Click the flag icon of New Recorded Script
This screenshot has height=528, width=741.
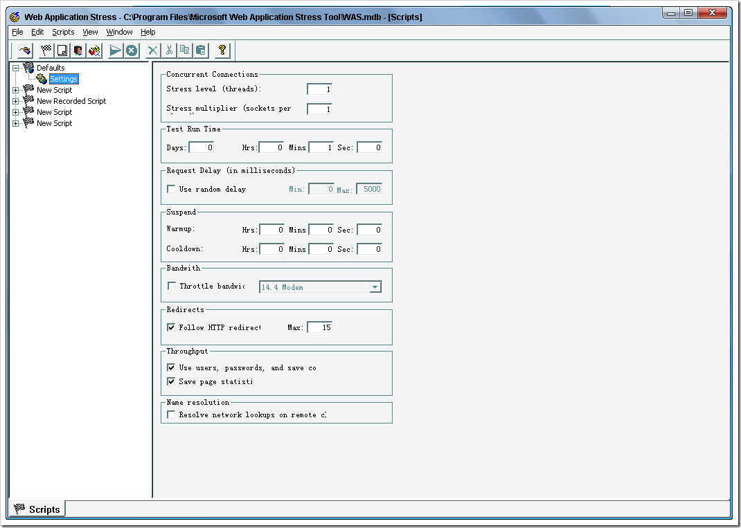(29, 100)
